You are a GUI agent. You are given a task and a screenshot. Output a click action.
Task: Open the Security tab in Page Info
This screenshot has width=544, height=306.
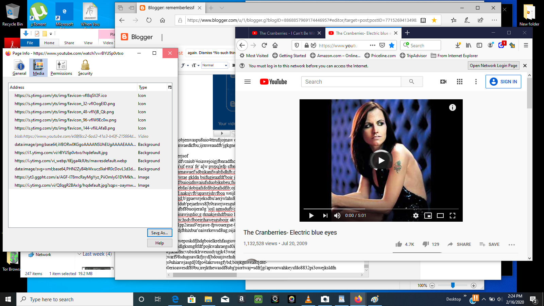click(85, 67)
